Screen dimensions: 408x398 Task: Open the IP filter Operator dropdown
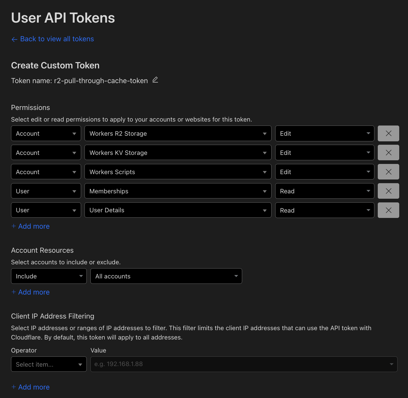click(x=49, y=364)
